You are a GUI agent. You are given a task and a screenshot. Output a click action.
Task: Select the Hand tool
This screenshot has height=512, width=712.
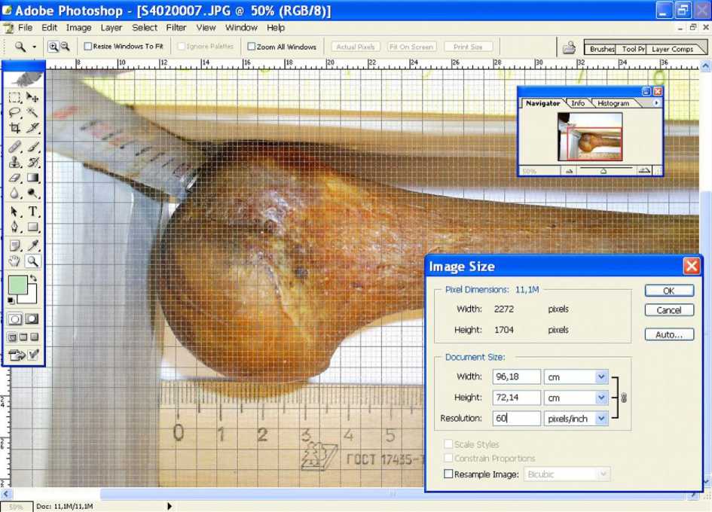coord(14,261)
